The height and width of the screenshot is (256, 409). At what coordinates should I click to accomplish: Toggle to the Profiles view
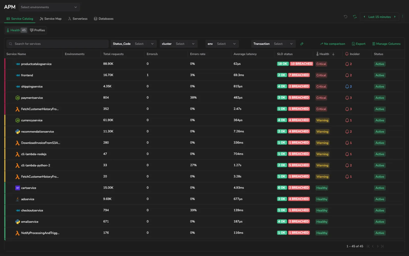[x=37, y=30]
